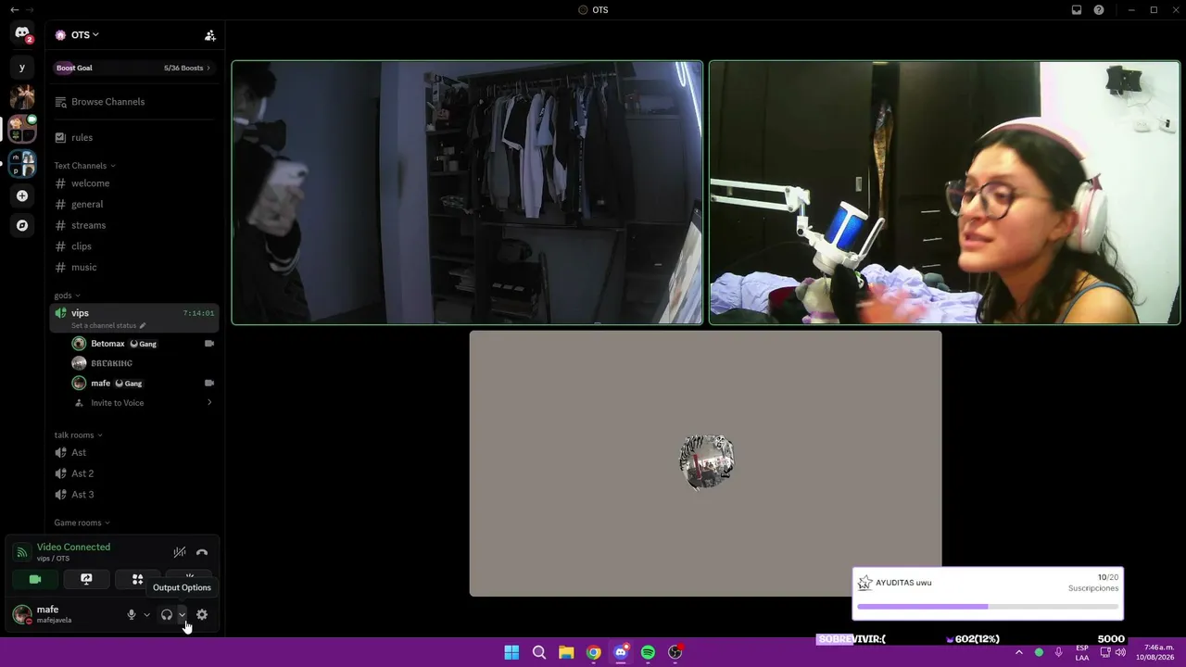Click the back navigation arrow
The height and width of the screenshot is (667, 1186).
(x=14, y=9)
